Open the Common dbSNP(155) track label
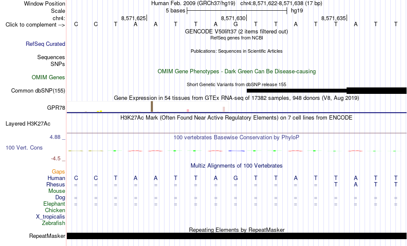The height and width of the screenshot is (246, 407). pyautogui.click(x=38, y=91)
